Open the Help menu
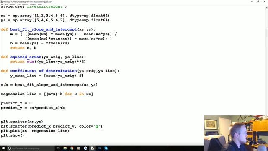This screenshot has width=268, height=151. tap(40, 5)
